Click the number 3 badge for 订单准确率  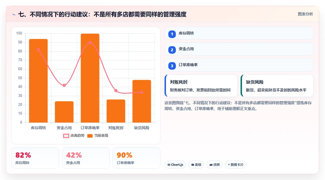(x=172, y=66)
